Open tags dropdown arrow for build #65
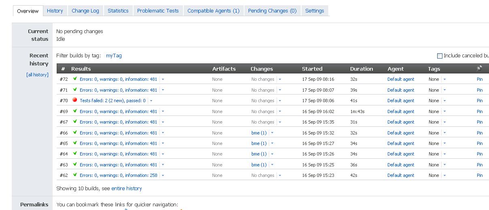 pyautogui.click(x=444, y=143)
